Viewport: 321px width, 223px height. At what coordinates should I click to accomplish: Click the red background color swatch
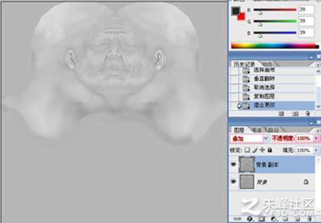[x=242, y=17]
